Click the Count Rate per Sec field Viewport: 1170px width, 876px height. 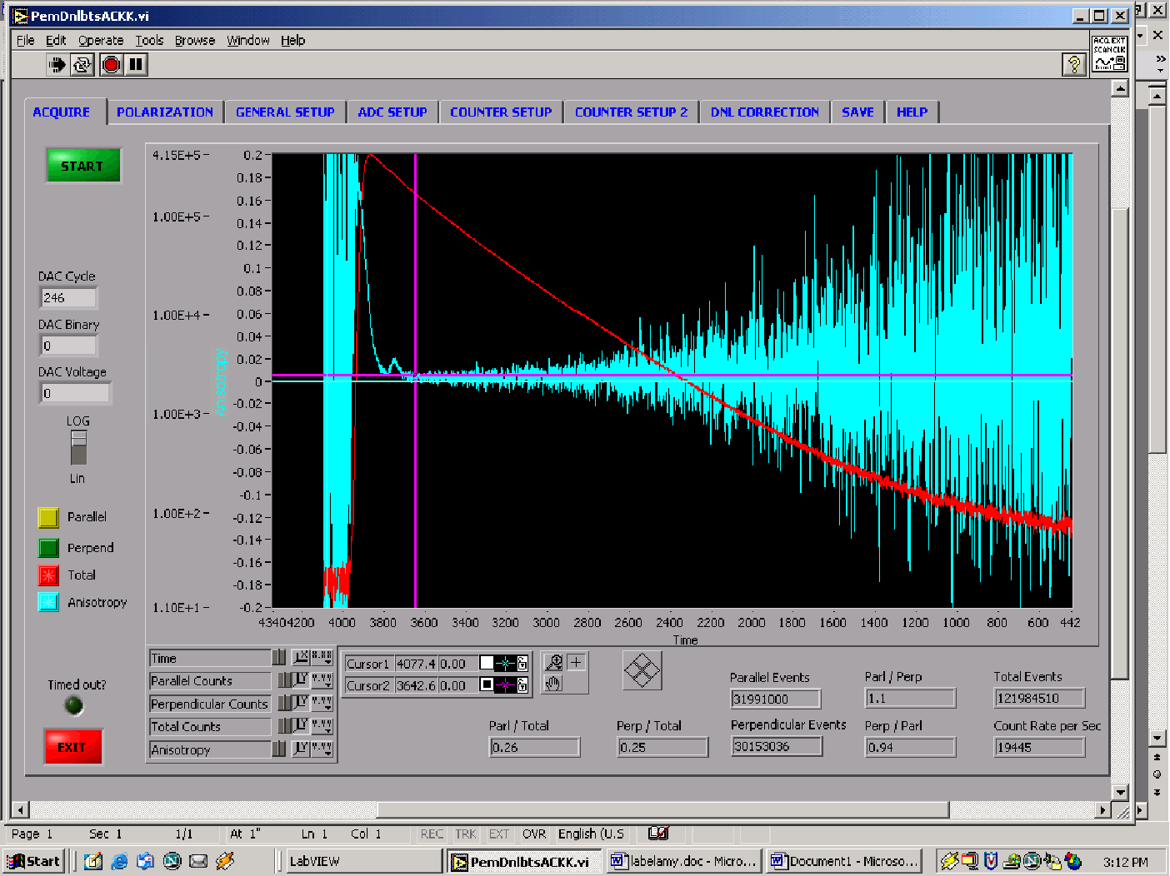click(x=1039, y=747)
